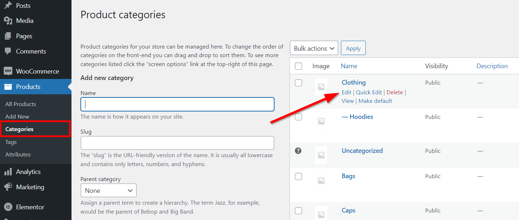Viewport: 519px width, 220px height.
Task: Click the help question mark near Uncategorized
Action: pos(298,151)
